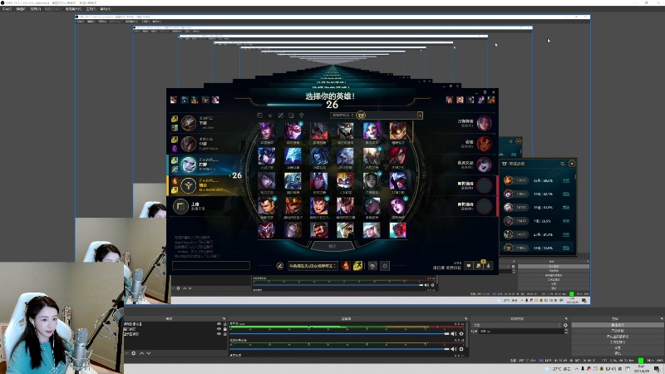This screenshot has width=665, height=374.
Task: Filter champions by bottom lane role
Action: click(291, 116)
